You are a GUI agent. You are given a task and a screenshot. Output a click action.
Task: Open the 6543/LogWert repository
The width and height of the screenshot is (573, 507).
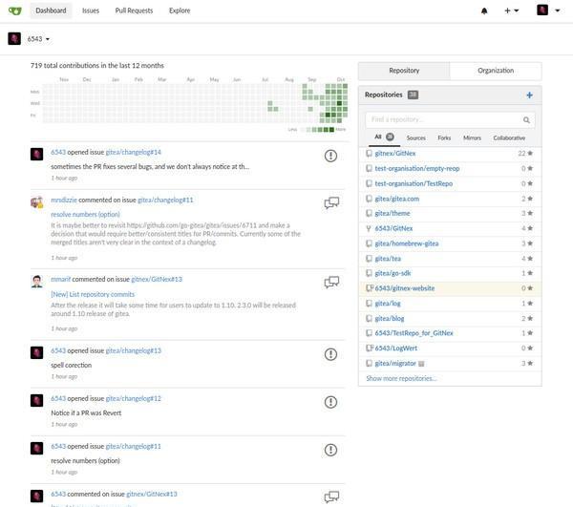click(395, 349)
